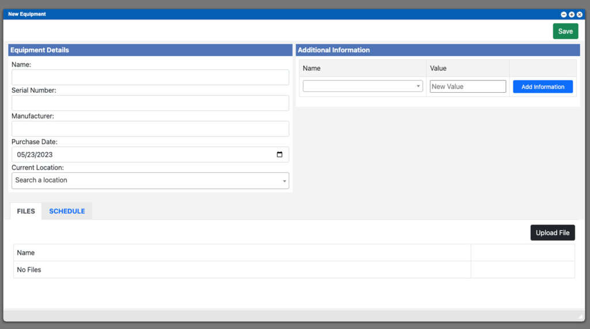Image resolution: width=590 pixels, height=329 pixels.
Task: Close the New Equipment window
Action: [580, 14]
